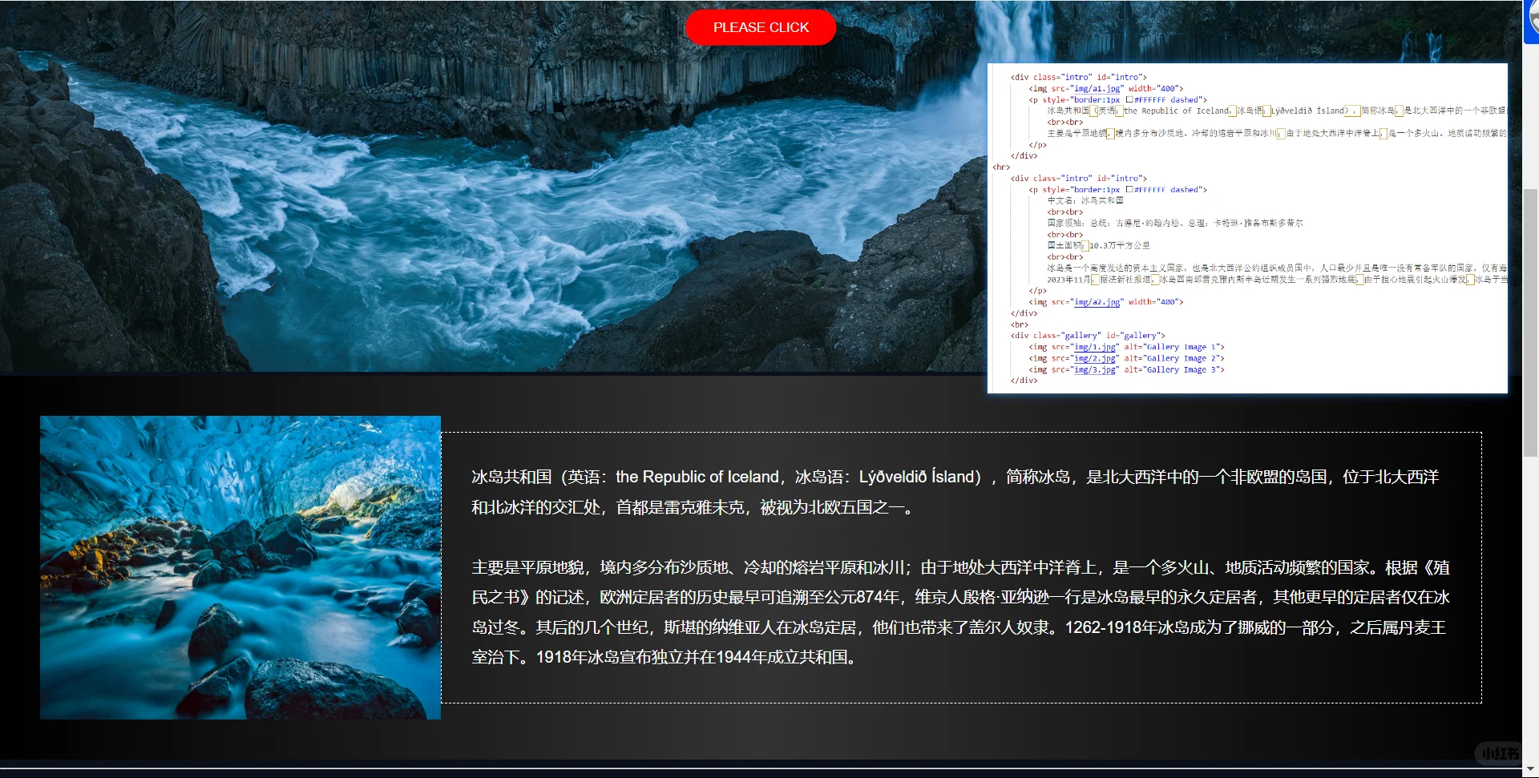Screen dimensions: 1539x778
Task: Click the red PLEASE CLICK button
Action: coord(761,27)
